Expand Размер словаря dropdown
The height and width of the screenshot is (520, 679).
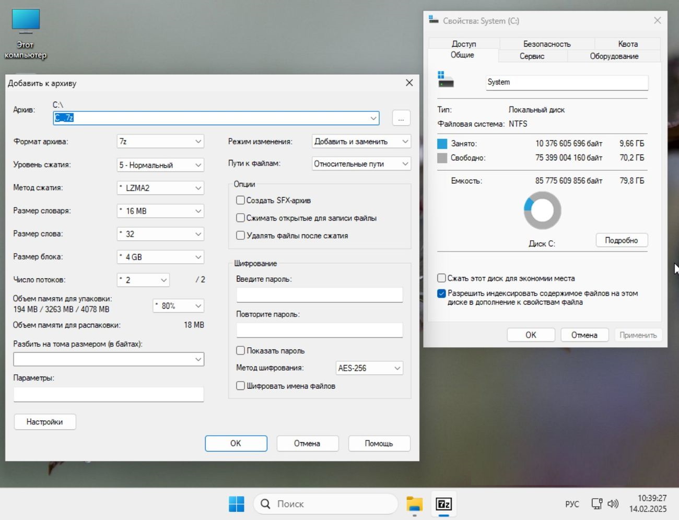tap(160, 211)
